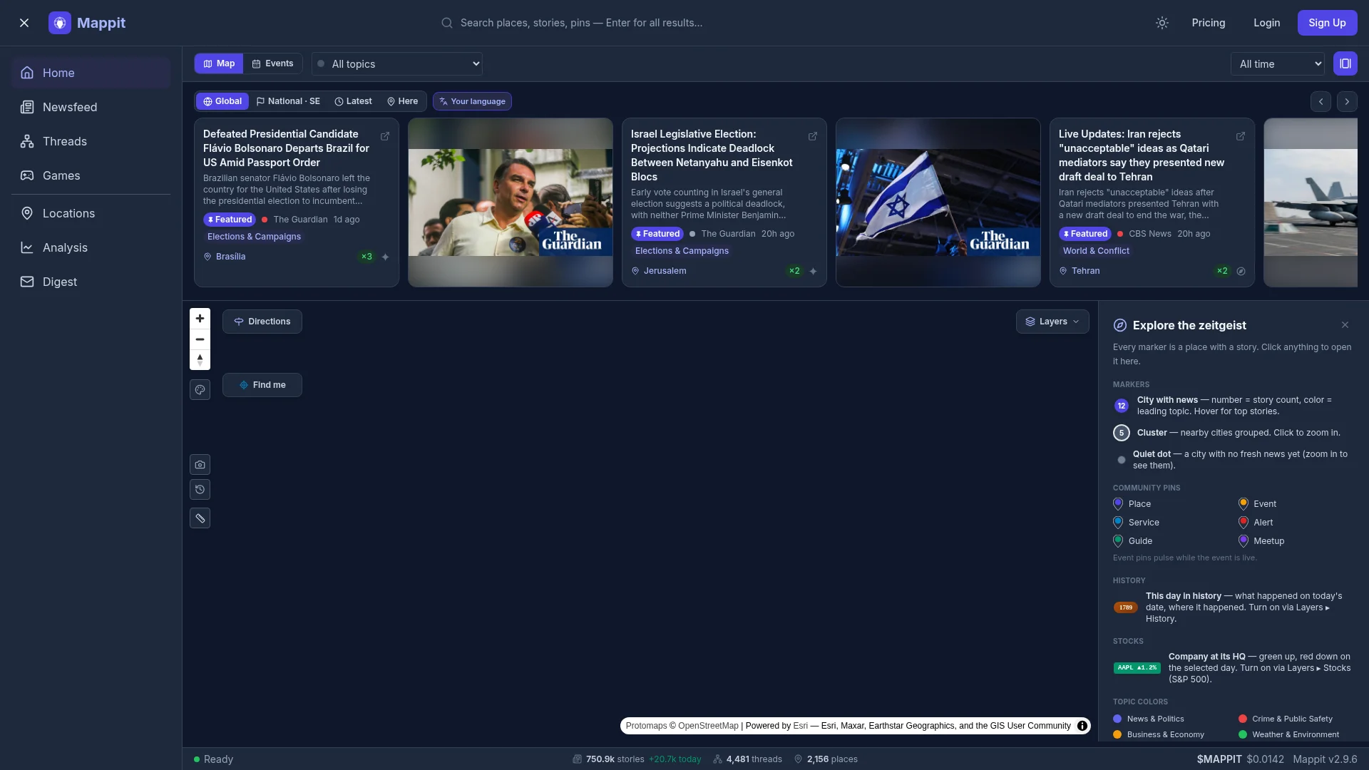This screenshot has height=770, width=1369.
Task: Expand the All topics dropdown
Action: point(397,64)
